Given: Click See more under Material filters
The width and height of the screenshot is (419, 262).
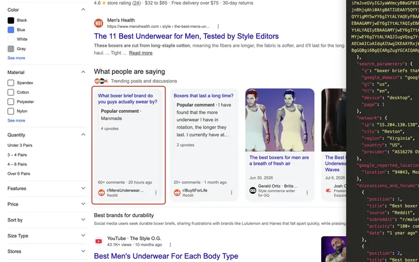Looking at the screenshot, I should coord(16,121).
